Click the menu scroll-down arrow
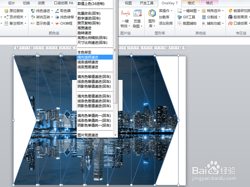Screen dimensions: 250x187 click(x=115, y=135)
